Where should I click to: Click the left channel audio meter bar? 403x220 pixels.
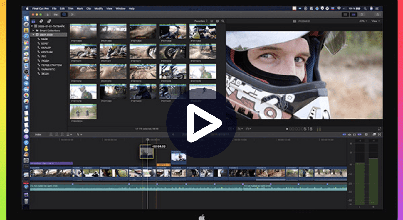click(x=360, y=174)
